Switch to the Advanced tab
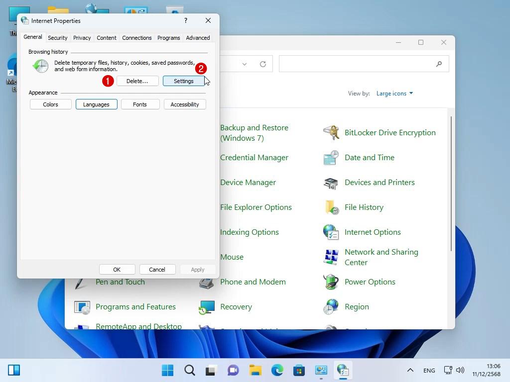Image resolution: width=510 pixels, height=382 pixels. pos(198,38)
